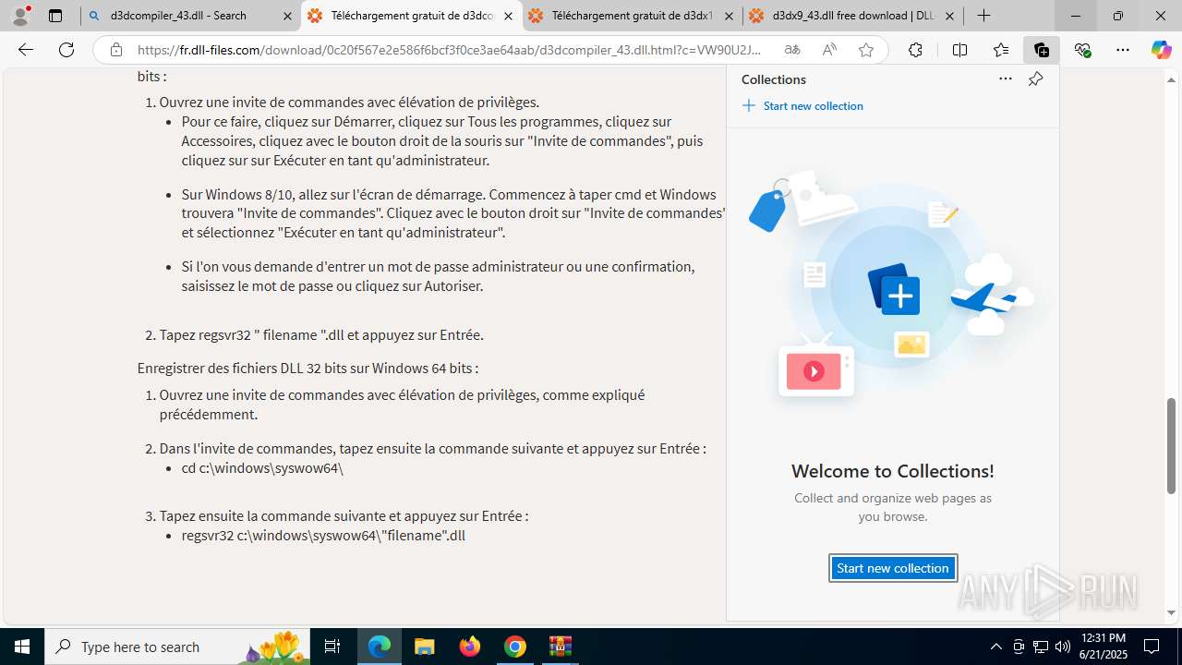Click 'Tapez regsvr32 " filename ".dll' step
1182x665 pixels.
pos(321,335)
